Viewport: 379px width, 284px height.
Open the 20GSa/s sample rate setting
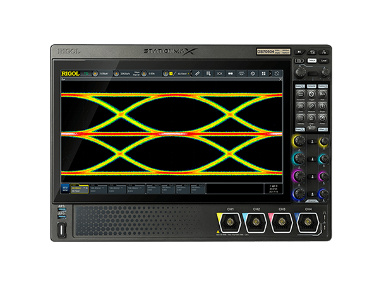(125, 74)
